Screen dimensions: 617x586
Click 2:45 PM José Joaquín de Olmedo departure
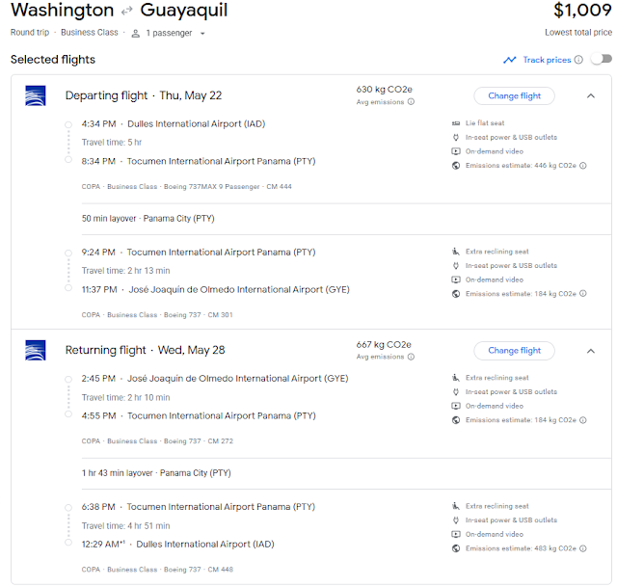215,379
